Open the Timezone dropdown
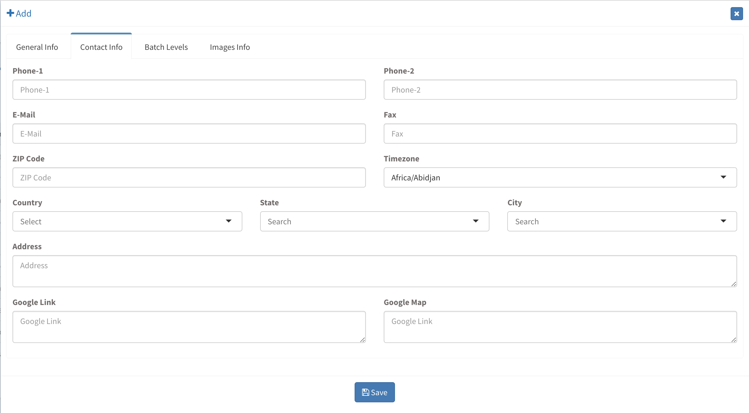Image resolution: width=749 pixels, height=413 pixels. point(560,177)
